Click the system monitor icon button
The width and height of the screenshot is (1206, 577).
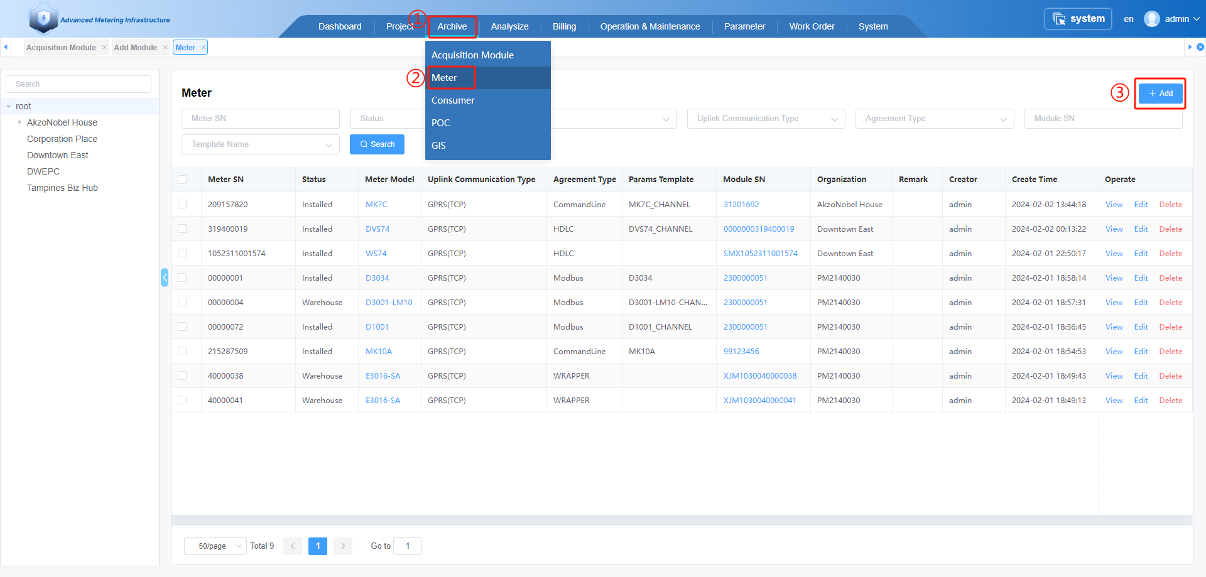(1078, 19)
